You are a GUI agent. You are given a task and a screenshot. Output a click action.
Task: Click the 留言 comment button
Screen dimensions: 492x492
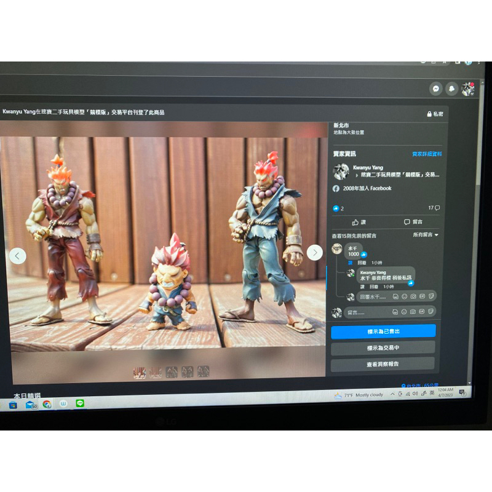(413, 222)
